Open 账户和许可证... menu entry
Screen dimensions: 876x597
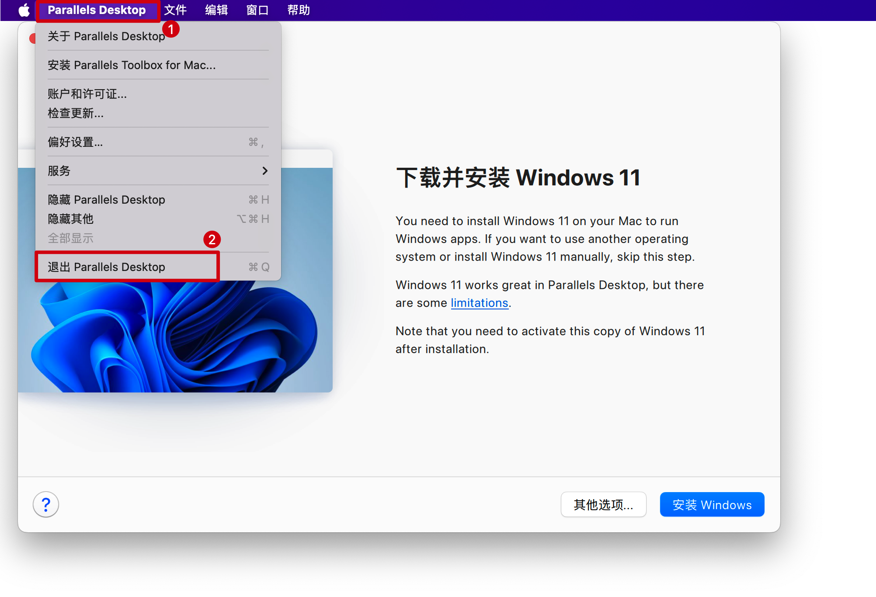[158, 94]
